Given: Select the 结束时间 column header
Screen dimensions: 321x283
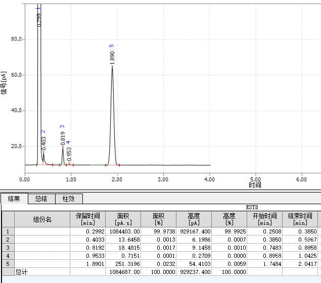Looking at the screenshot, I should tap(300, 219).
